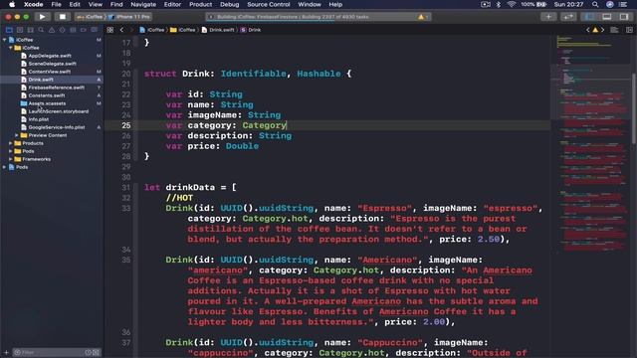Open the Breakpoint navigator
Screen dimensions: 637x358
point(84,30)
